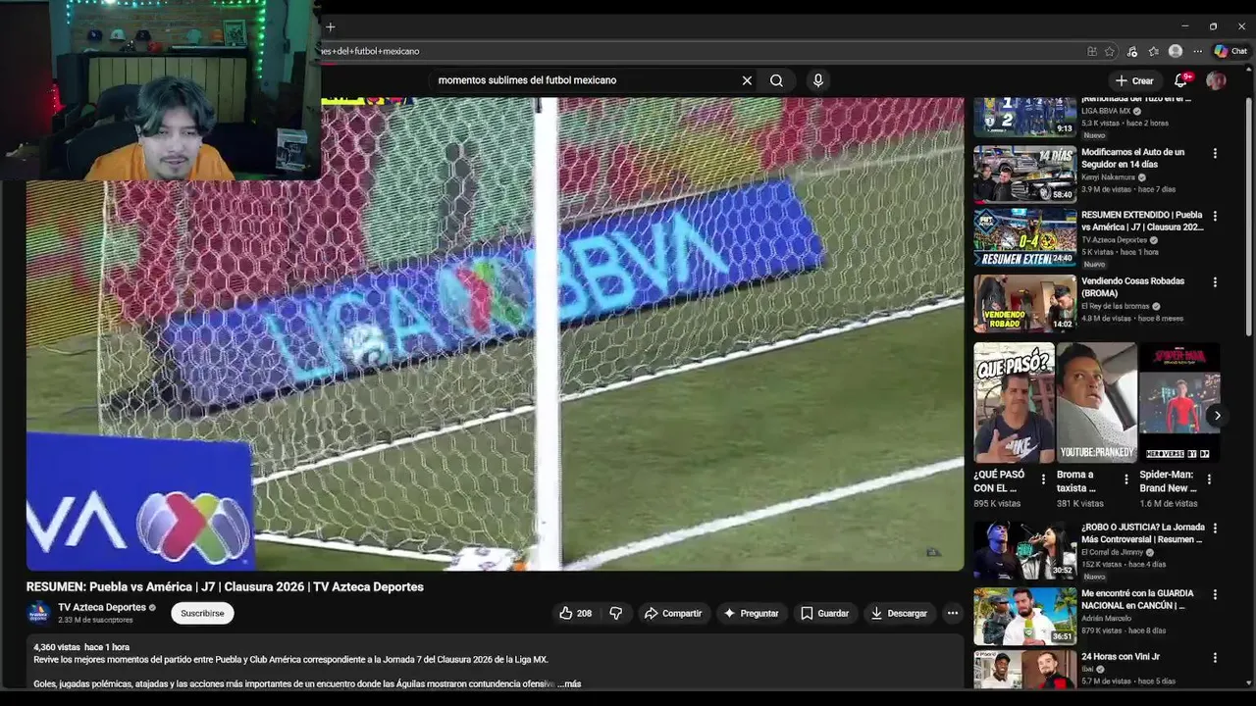Click the main video player

(x=495, y=333)
